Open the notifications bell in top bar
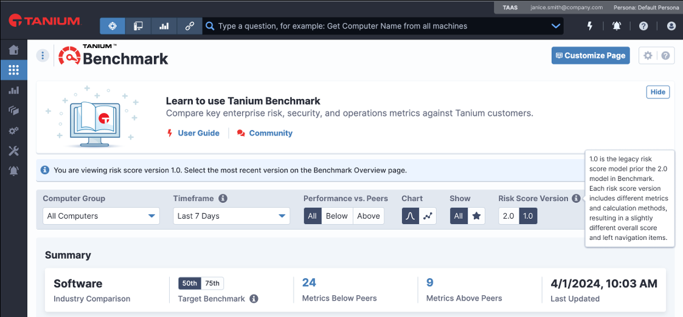This screenshot has height=317, width=683. [616, 26]
